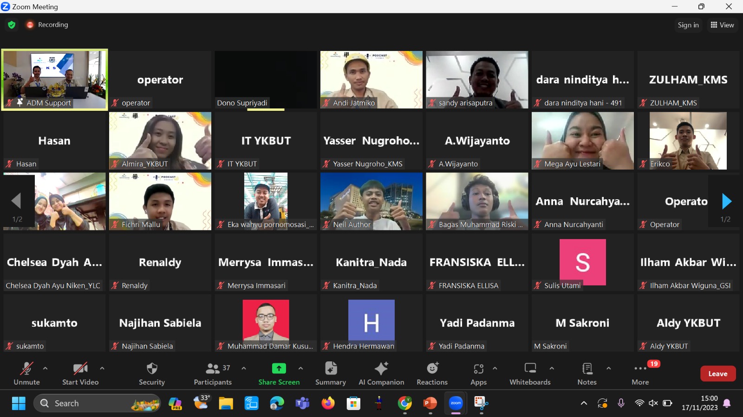The image size is (743, 417).
Task: Open the View layout menu
Action: [x=722, y=25]
